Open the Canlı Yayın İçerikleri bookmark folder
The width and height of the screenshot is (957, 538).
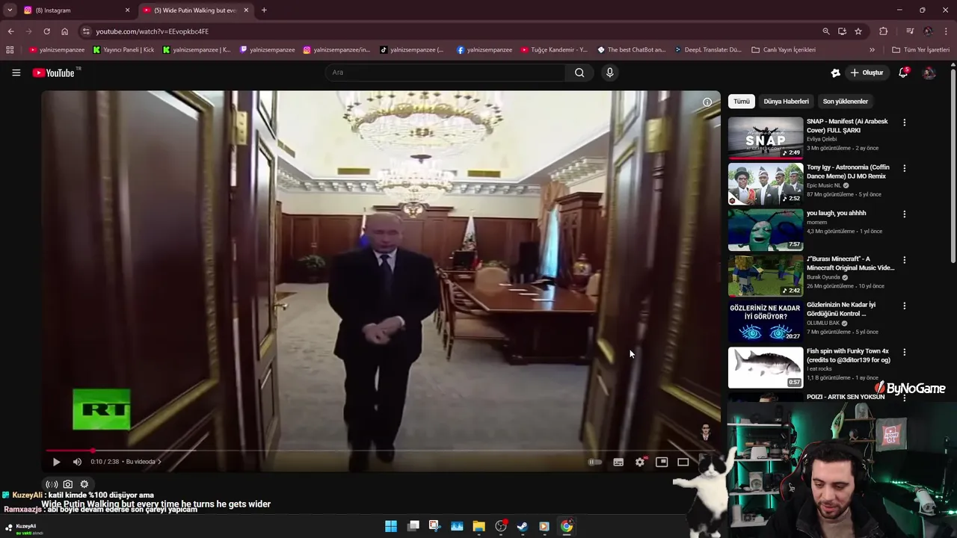784,50
